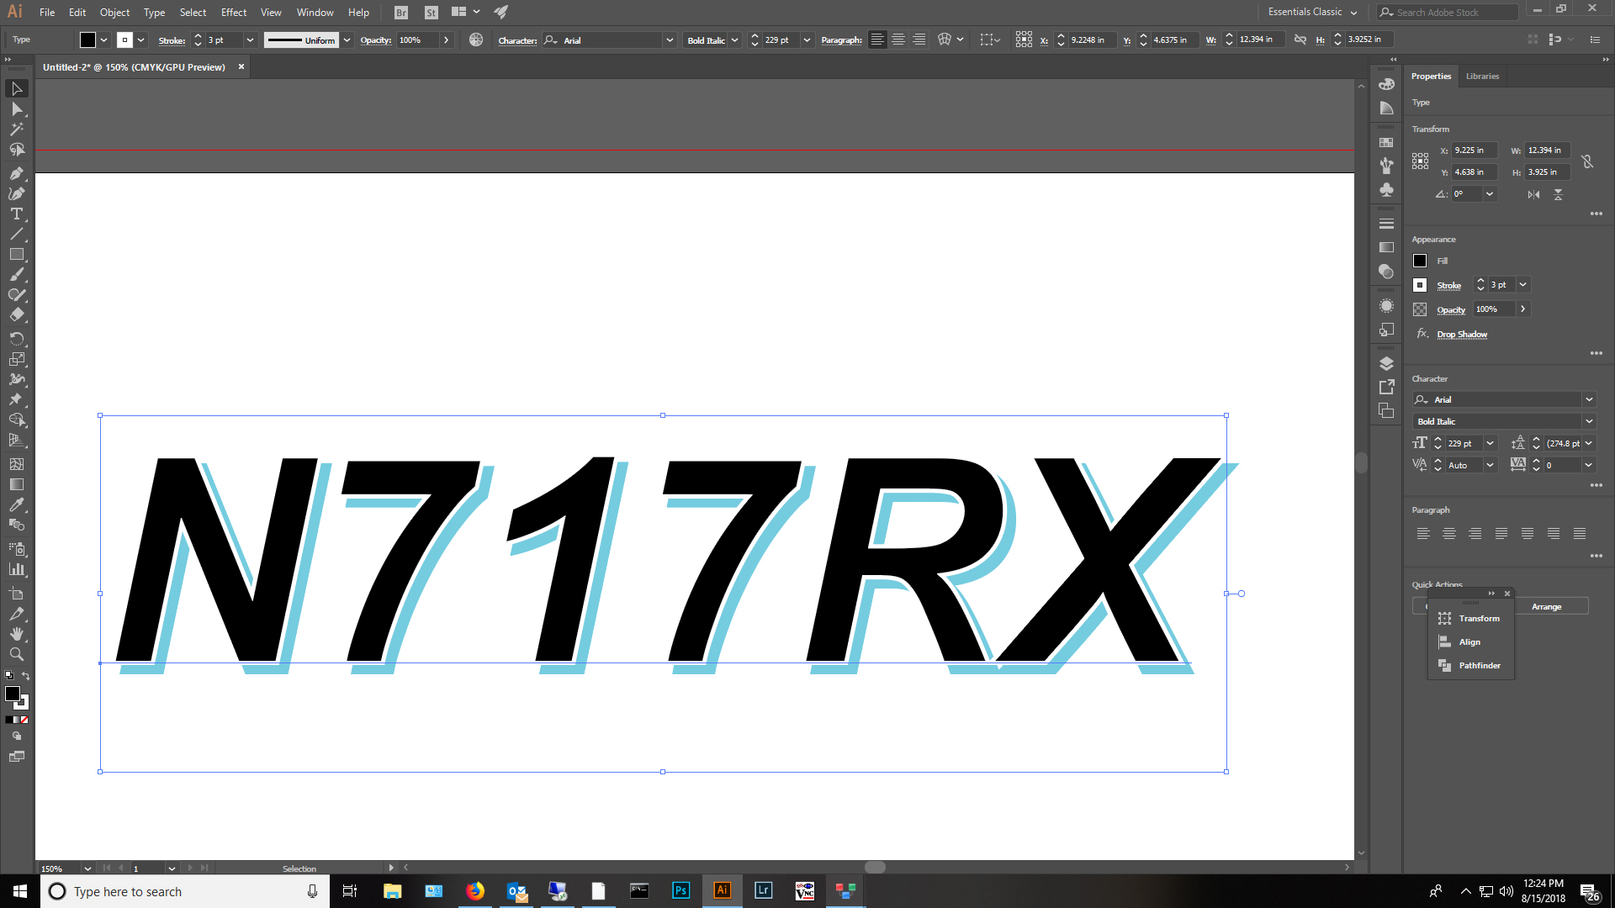This screenshot has width=1615, height=908.
Task: Click the Arrange button in Quick Actions
Action: (x=1546, y=606)
